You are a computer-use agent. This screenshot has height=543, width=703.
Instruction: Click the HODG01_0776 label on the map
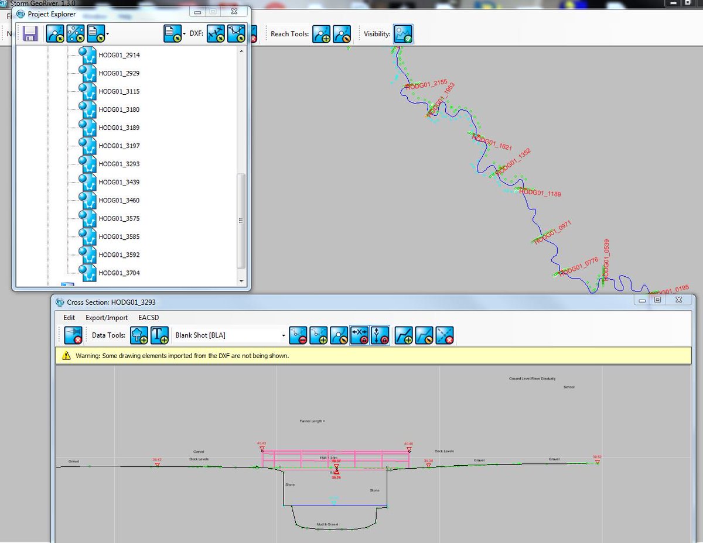[579, 267]
